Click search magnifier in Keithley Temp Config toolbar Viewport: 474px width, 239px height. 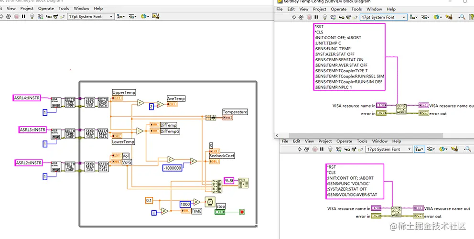tap(462, 17)
